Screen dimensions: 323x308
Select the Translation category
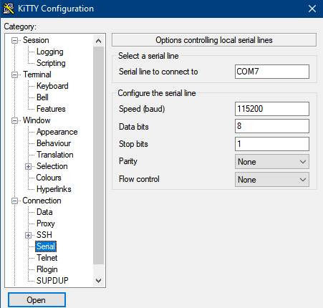click(x=55, y=155)
